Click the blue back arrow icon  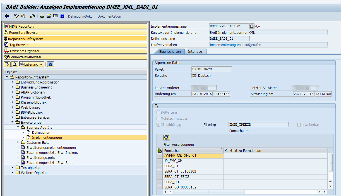click(x=7, y=16)
